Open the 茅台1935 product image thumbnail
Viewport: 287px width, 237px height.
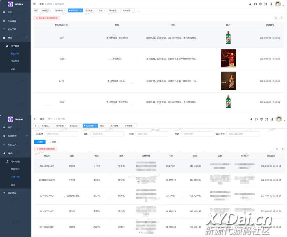tap(228, 59)
